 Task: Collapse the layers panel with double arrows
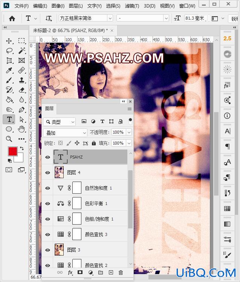coord(124,102)
